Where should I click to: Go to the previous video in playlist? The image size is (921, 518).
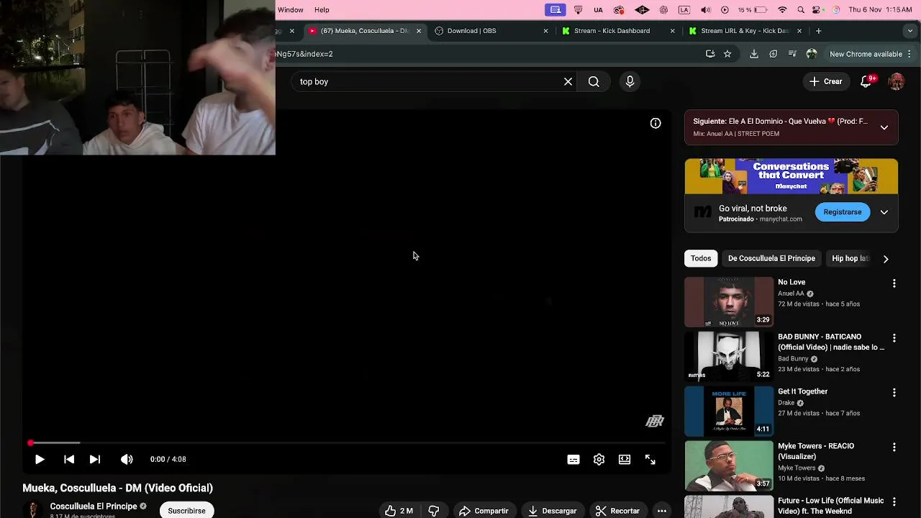69,459
